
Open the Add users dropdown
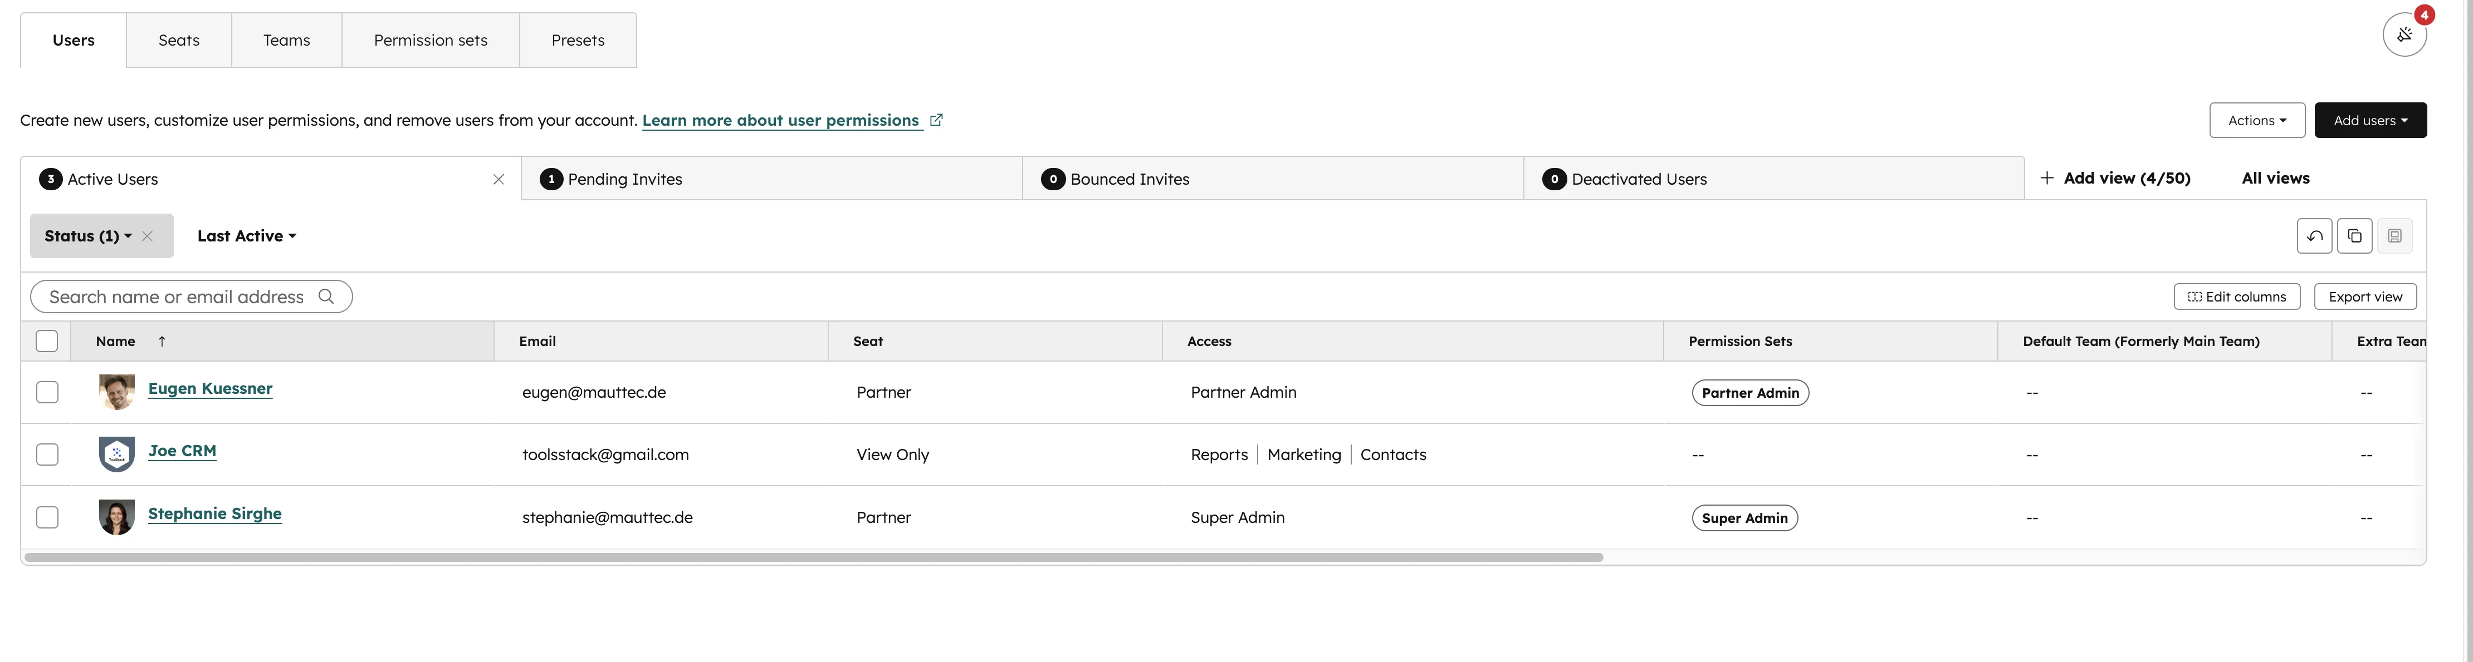point(2371,120)
